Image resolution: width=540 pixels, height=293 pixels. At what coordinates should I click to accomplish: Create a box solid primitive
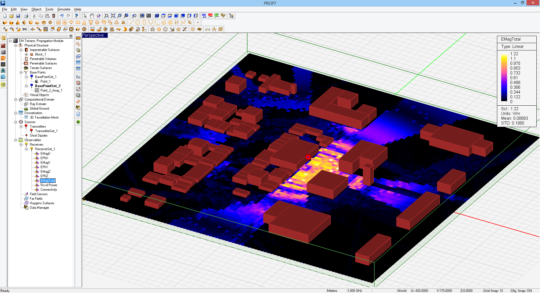[5, 23]
